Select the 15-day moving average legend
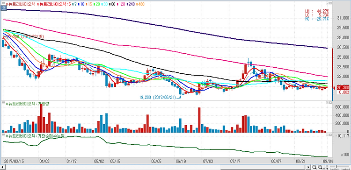The image size is (351, 170). (x=88, y=4)
